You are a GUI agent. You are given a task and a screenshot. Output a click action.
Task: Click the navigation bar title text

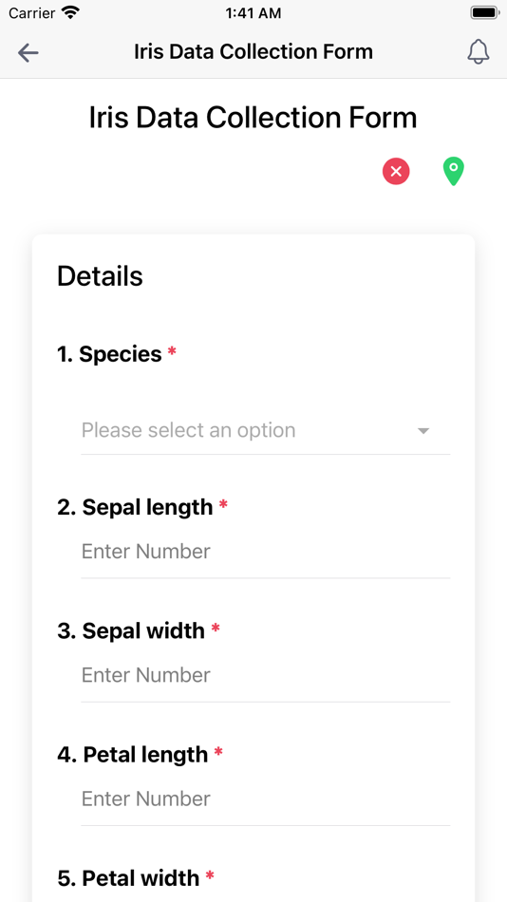(x=253, y=52)
